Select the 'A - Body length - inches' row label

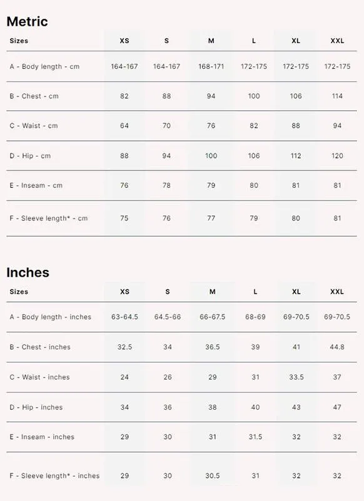click(51, 317)
